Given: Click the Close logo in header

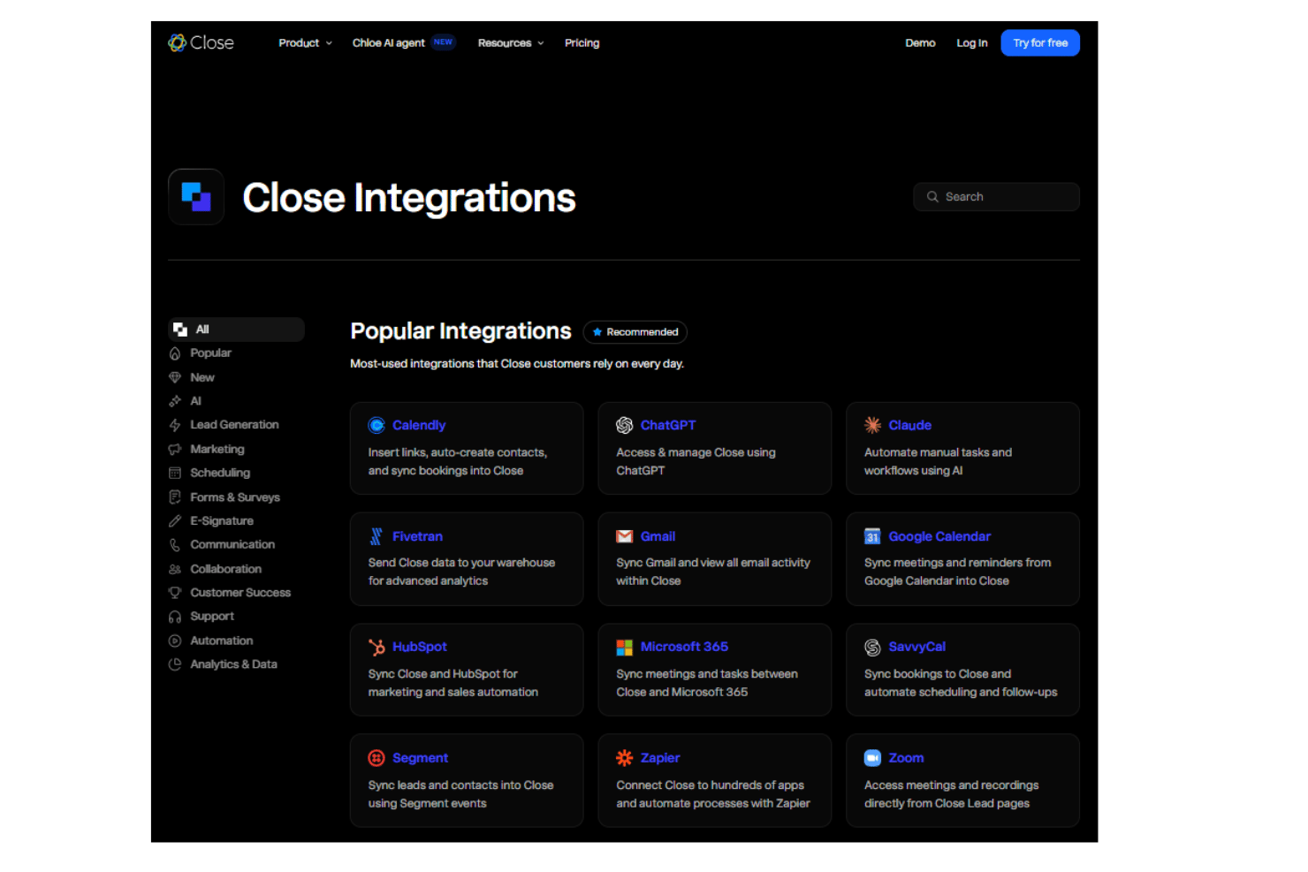Looking at the screenshot, I should click(201, 42).
